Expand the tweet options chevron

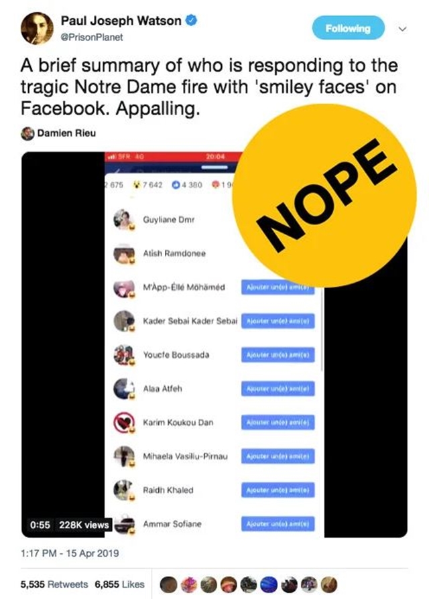click(402, 29)
